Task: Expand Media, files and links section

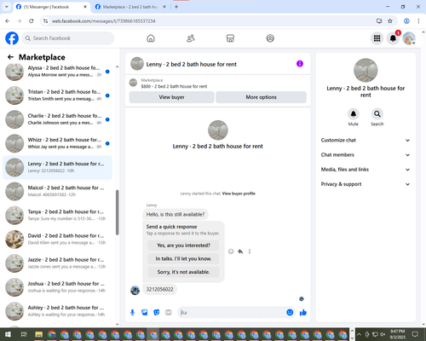Action: [x=366, y=170]
